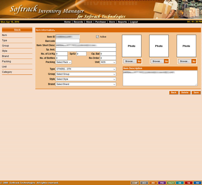Click the first Browse button

point(130,61)
